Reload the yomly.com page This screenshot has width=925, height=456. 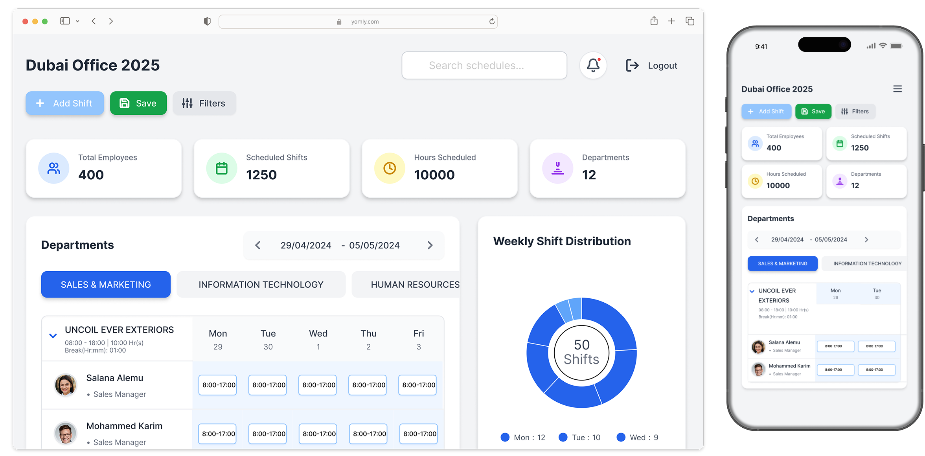tap(492, 21)
